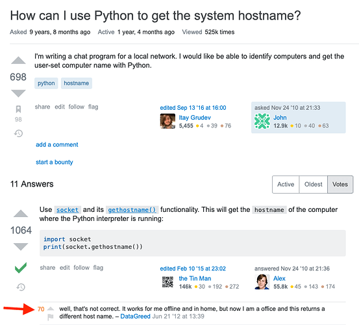
Task: Select the Votes sorting tab
Action: [340, 185]
